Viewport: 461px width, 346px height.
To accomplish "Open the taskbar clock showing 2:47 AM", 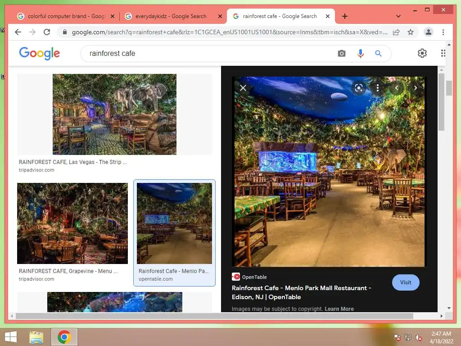I will pos(441,337).
